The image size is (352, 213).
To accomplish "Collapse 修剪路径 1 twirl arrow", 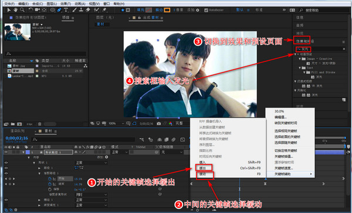I will (39, 173).
